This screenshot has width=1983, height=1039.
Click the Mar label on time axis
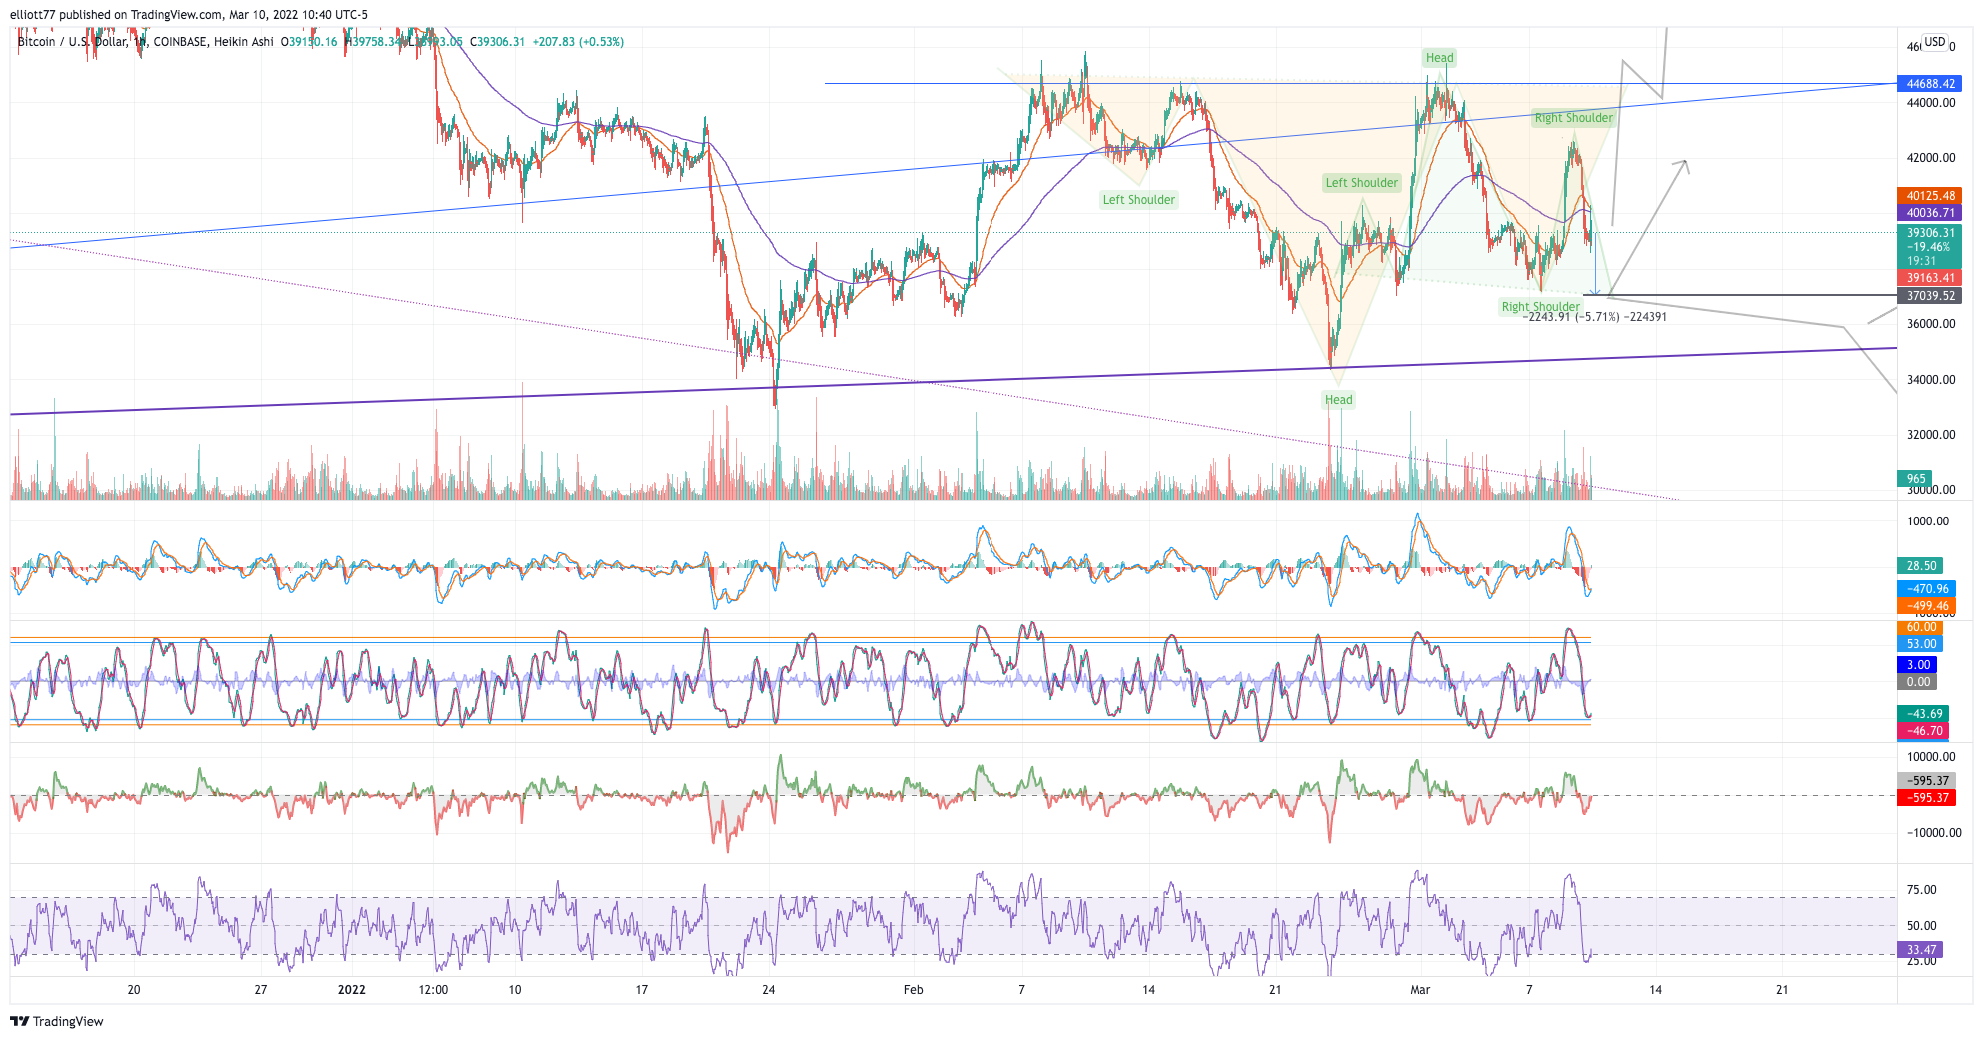[x=1420, y=990]
